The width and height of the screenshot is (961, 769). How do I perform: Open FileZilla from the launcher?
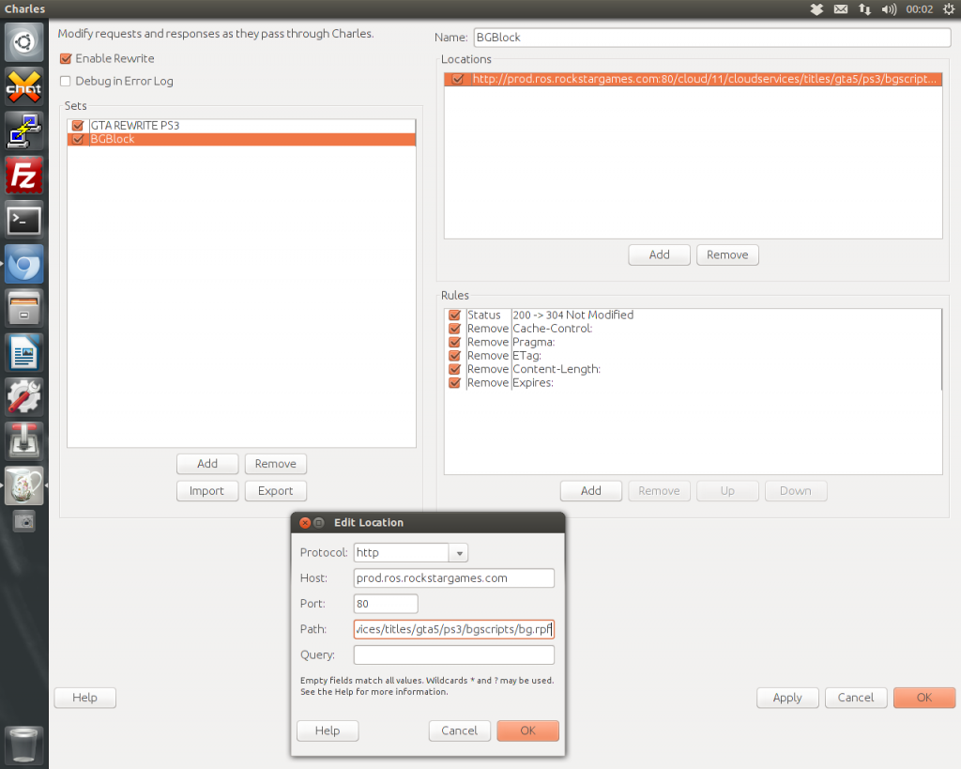coord(23,176)
